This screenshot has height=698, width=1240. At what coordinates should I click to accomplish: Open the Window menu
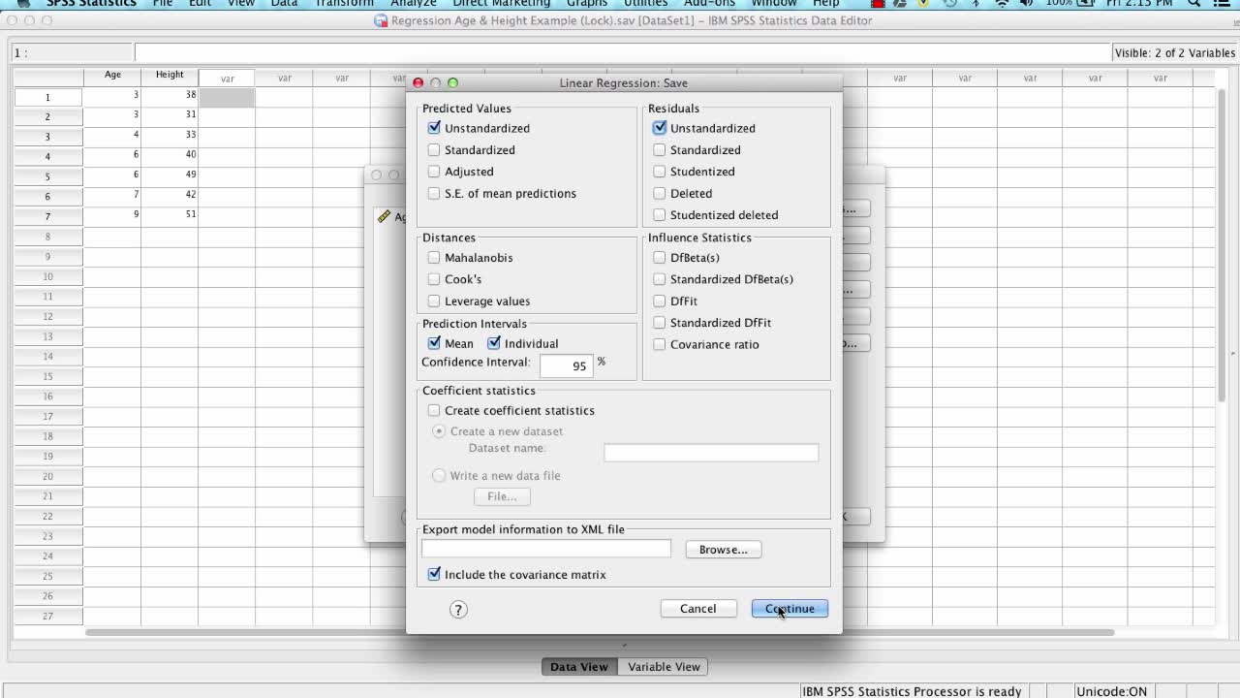click(x=774, y=4)
